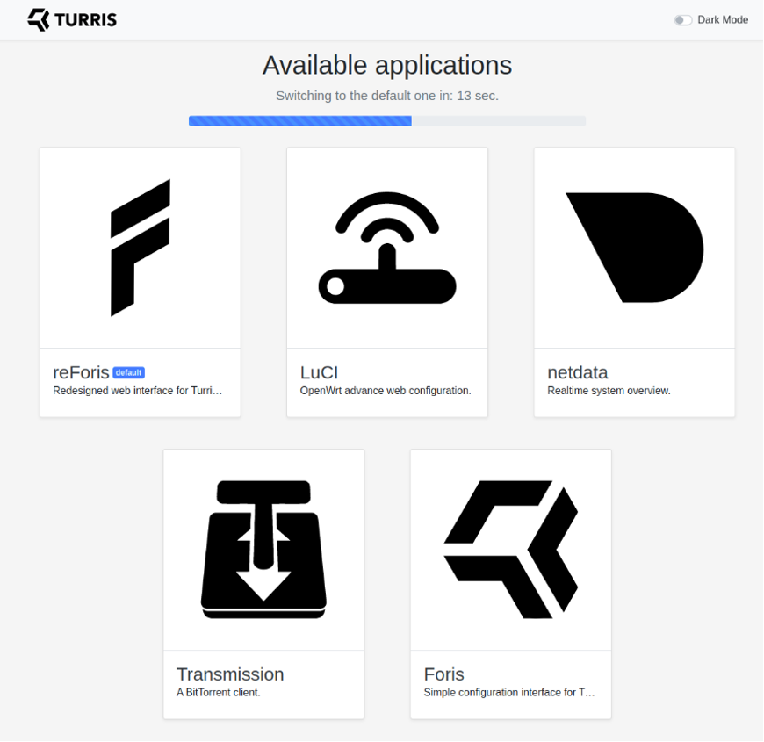This screenshot has width=764, height=742.
Task: Click the LuCI title link
Action: pos(319,372)
